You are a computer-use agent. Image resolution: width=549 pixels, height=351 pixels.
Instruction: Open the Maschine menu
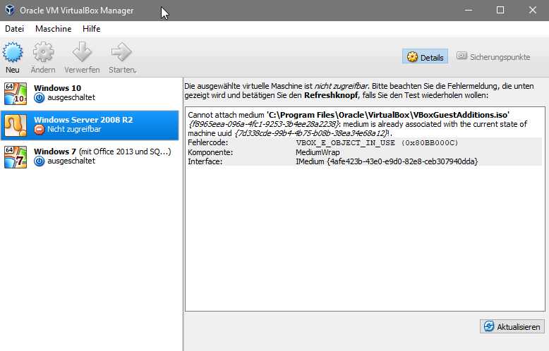click(x=53, y=29)
